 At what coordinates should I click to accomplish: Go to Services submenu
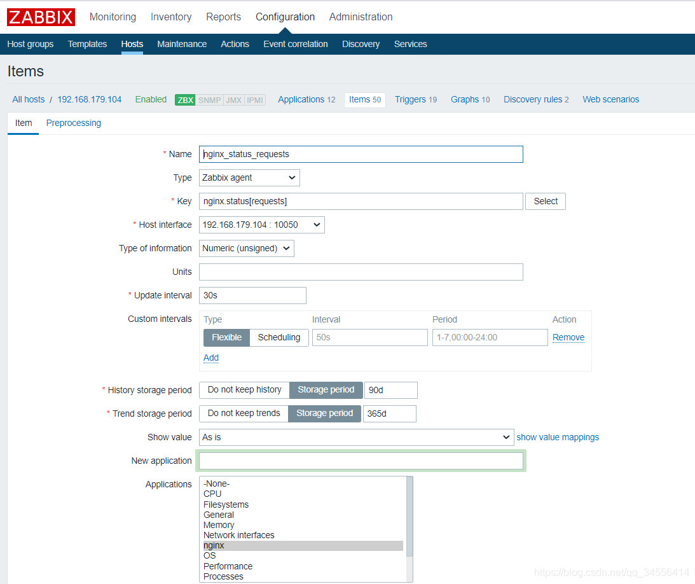[410, 44]
